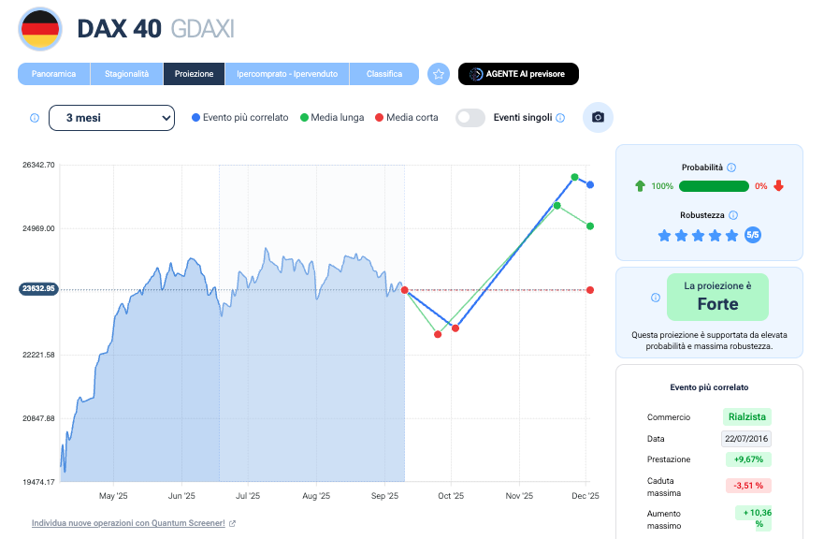The height and width of the screenshot is (539, 824).
Task: Click the camera screenshot icon
Action: (x=598, y=117)
